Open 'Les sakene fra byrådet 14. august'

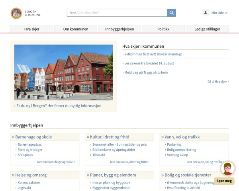click(149, 63)
